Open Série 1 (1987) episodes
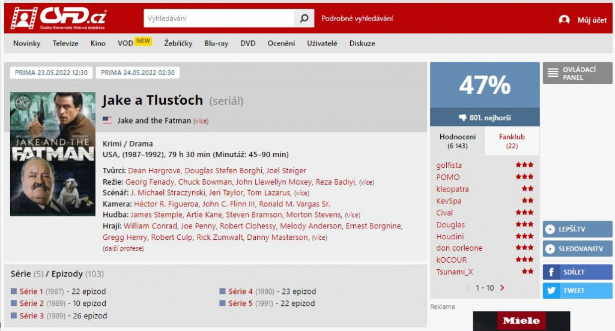Screen dimensions: 615x331 click(x=31, y=291)
